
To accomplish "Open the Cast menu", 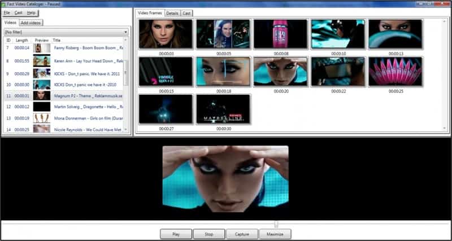I will coord(19,12).
